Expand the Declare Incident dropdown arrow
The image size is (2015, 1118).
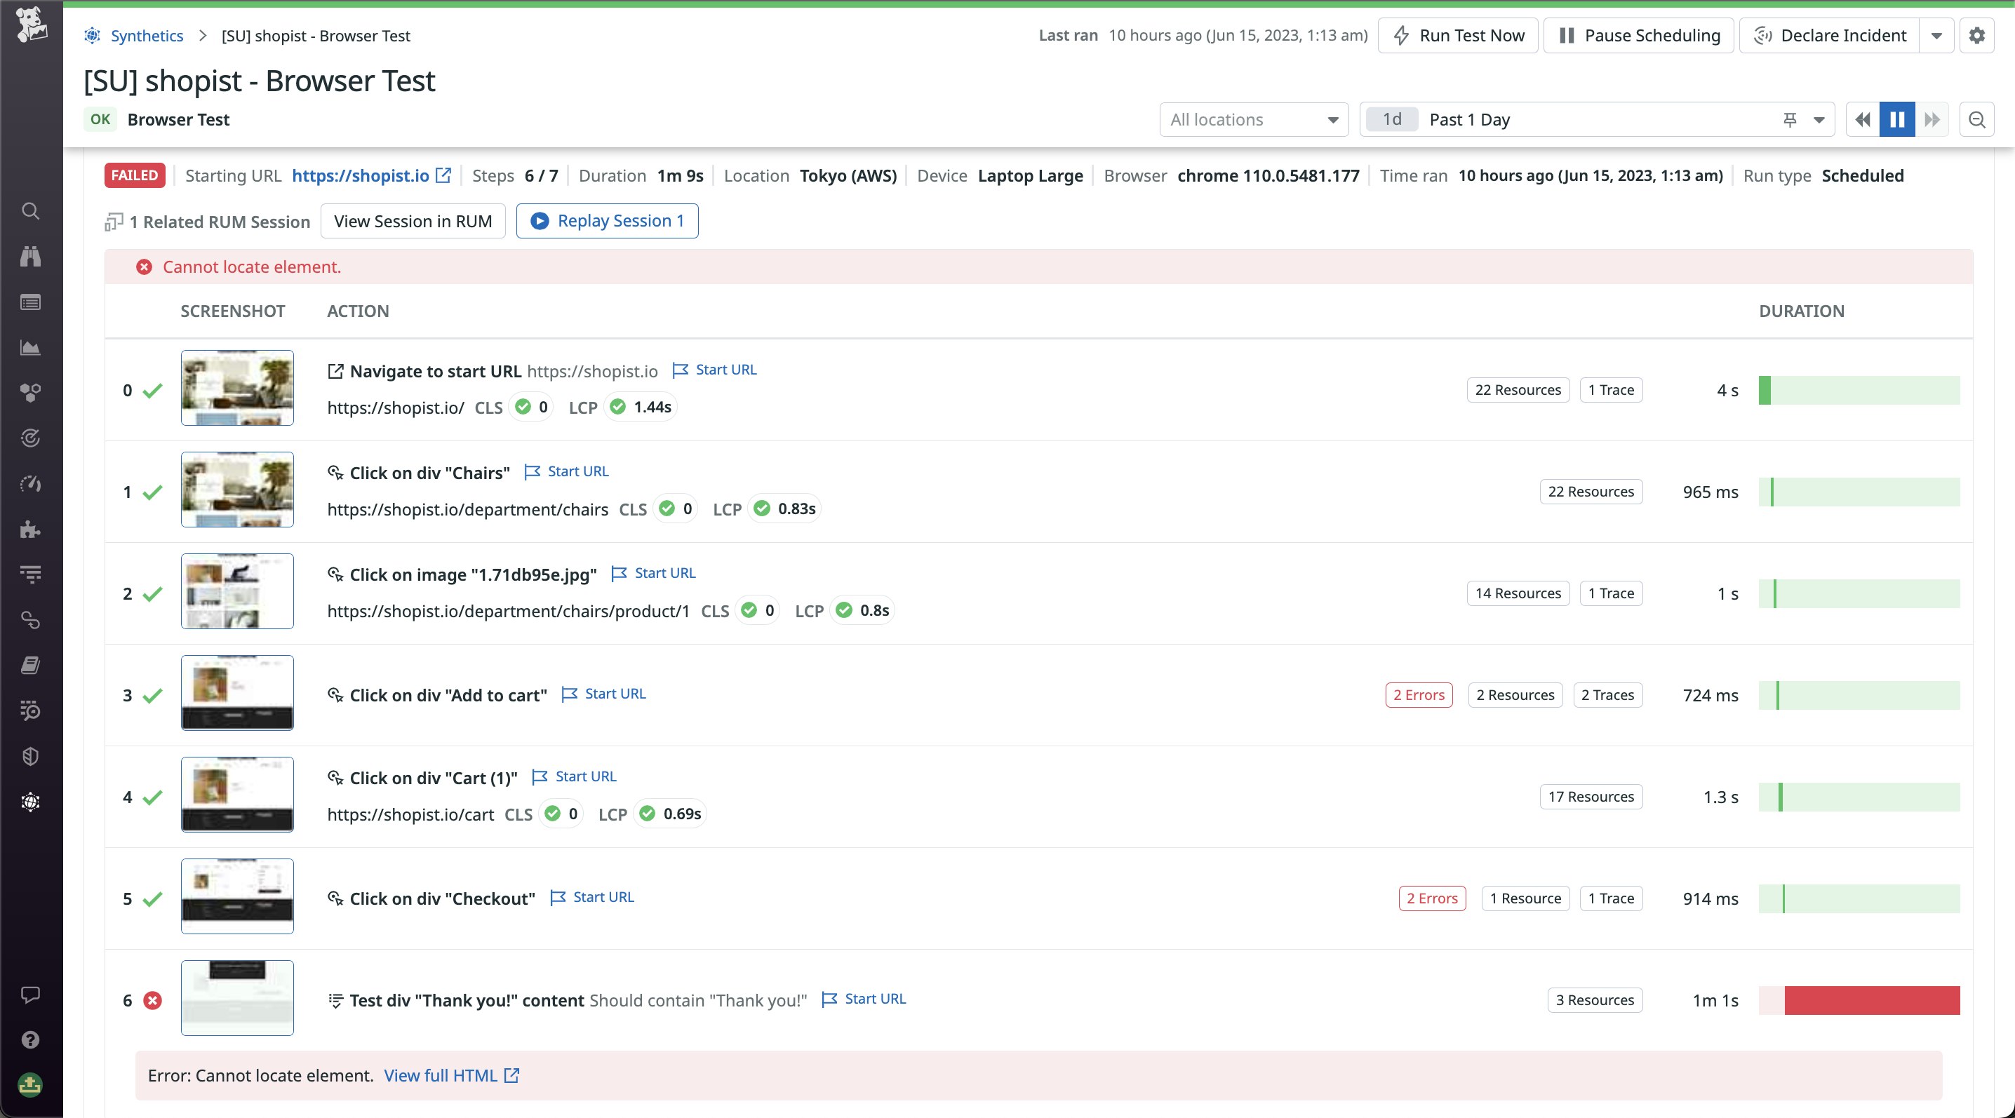(x=1937, y=35)
